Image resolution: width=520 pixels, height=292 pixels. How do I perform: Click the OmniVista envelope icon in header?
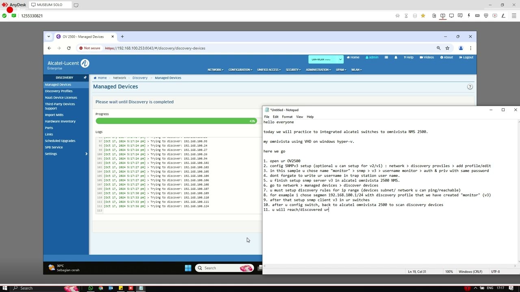pos(386,57)
